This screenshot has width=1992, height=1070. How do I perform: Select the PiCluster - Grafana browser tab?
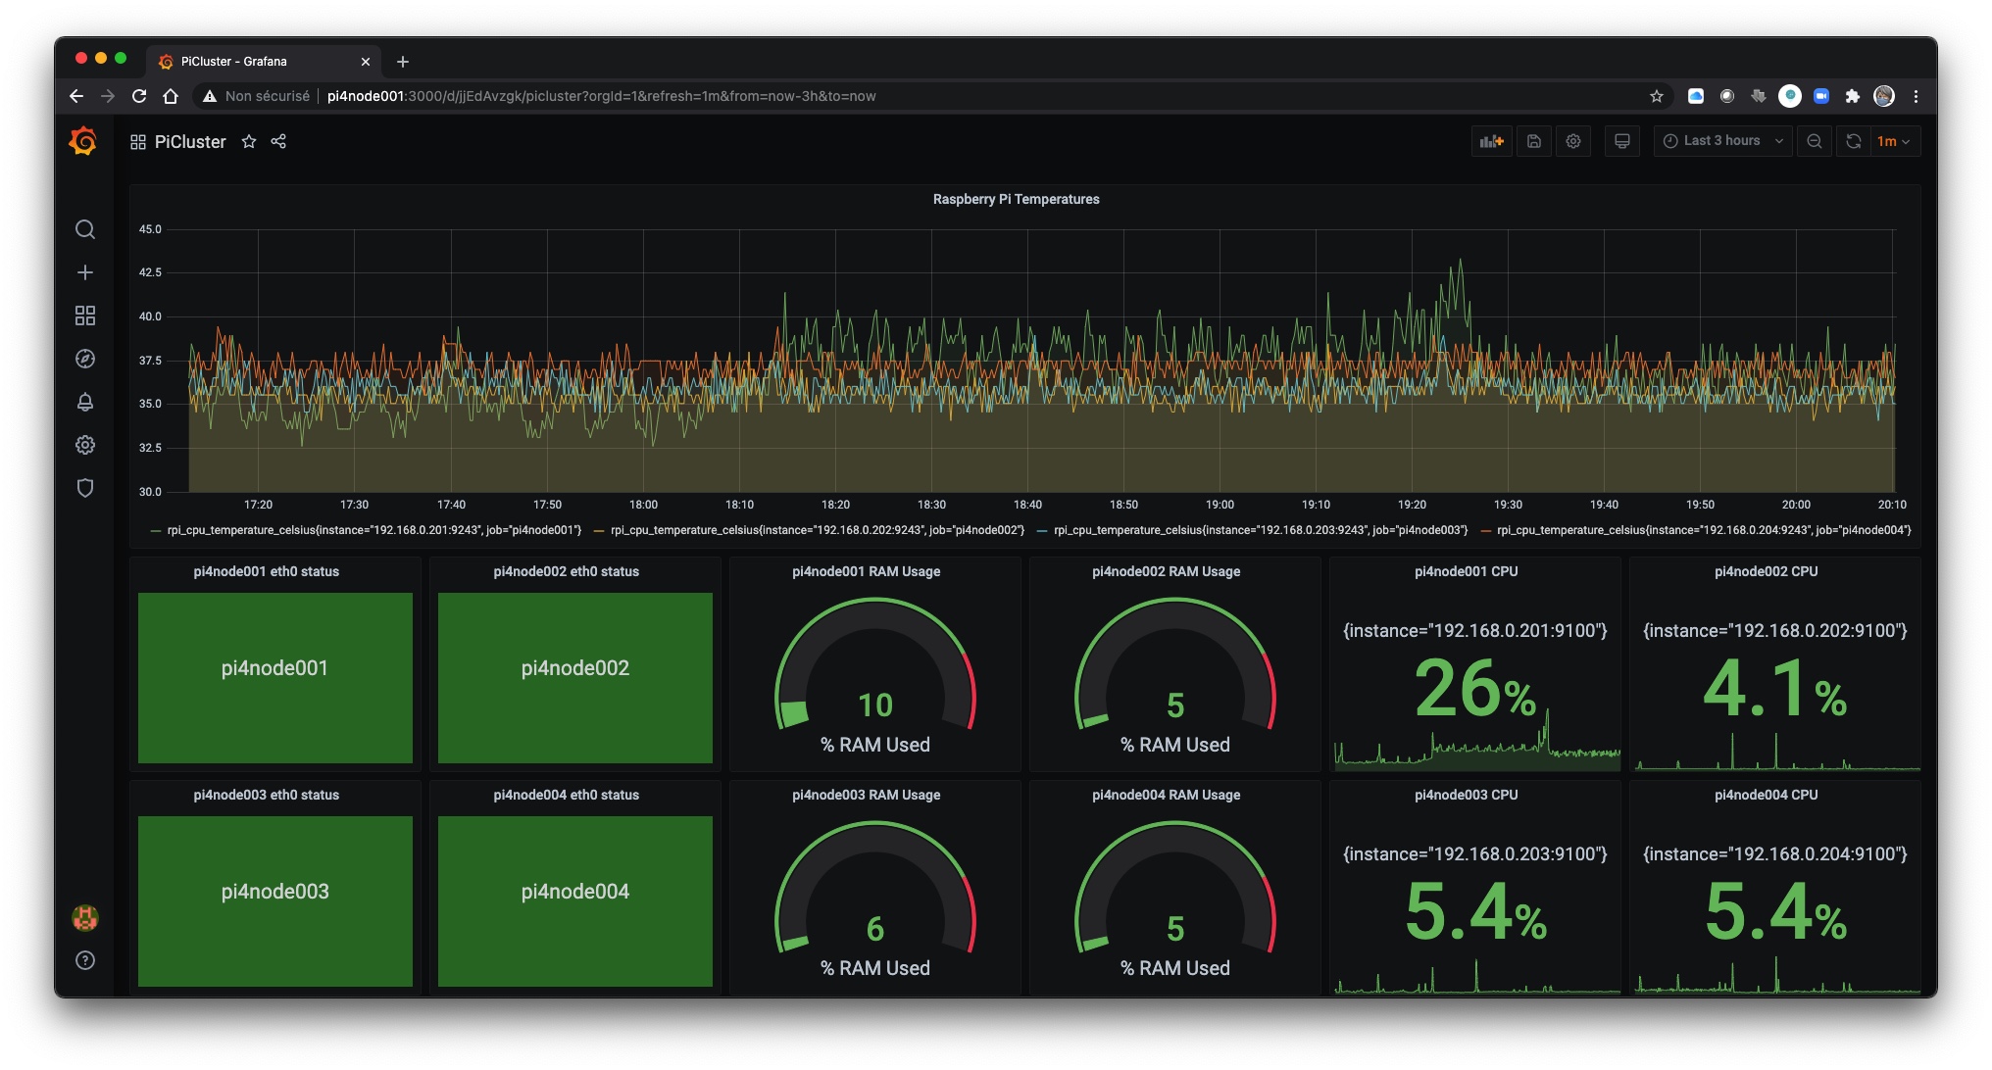pyautogui.click(x=235, y=61)
